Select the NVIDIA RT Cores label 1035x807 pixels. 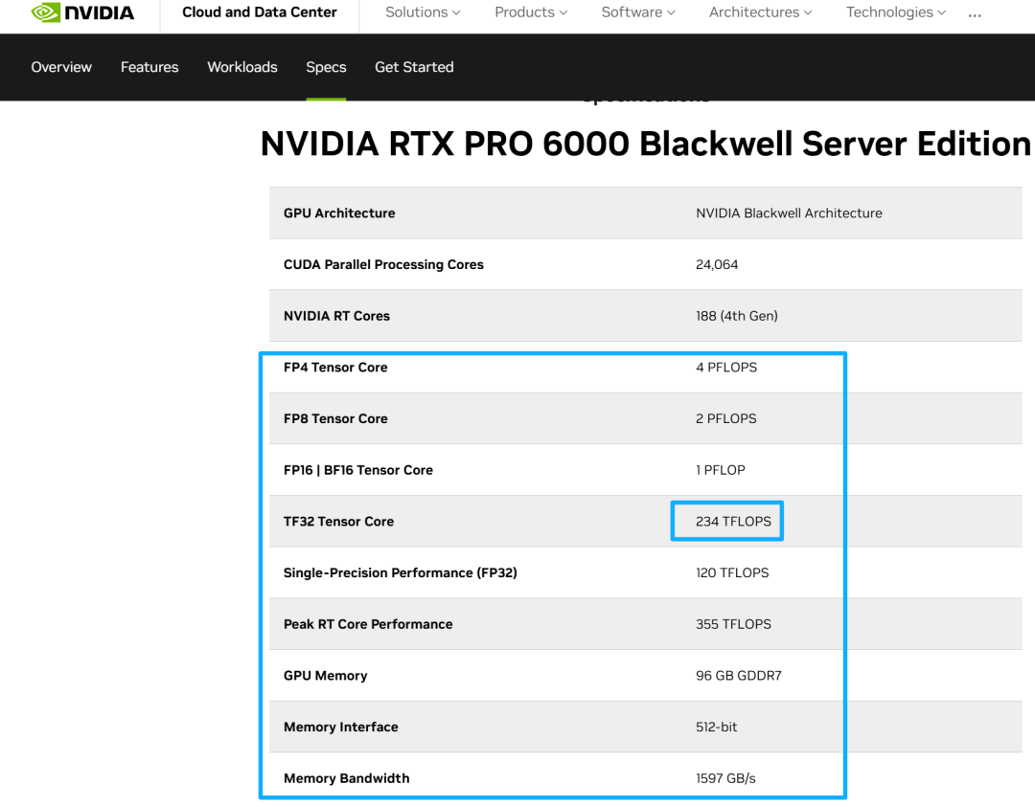(x=336, y=316)
